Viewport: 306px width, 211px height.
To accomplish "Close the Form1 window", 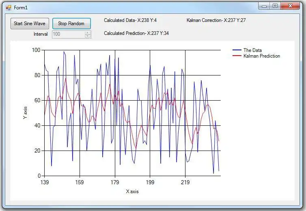I will point(290,6).
